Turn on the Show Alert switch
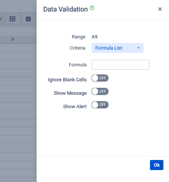This screenshot has width=169, height=182. pyautogui.click(x=100, y=105)
